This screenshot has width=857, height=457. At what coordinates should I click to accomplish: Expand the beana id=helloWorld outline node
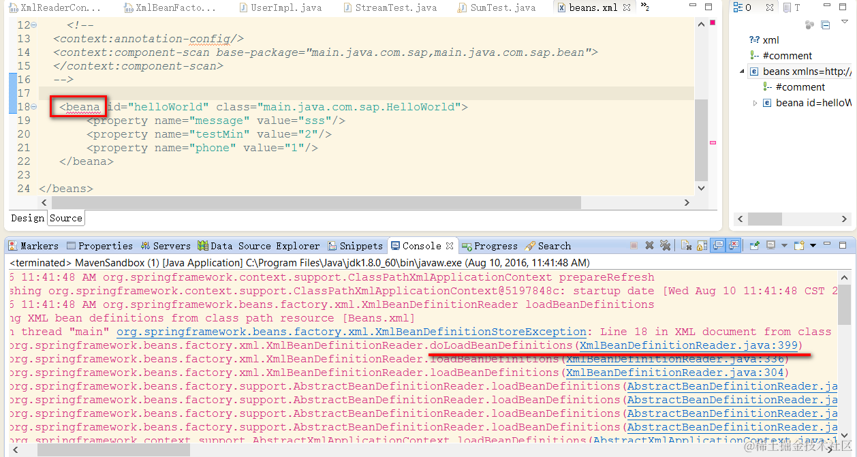pos(755,103)
